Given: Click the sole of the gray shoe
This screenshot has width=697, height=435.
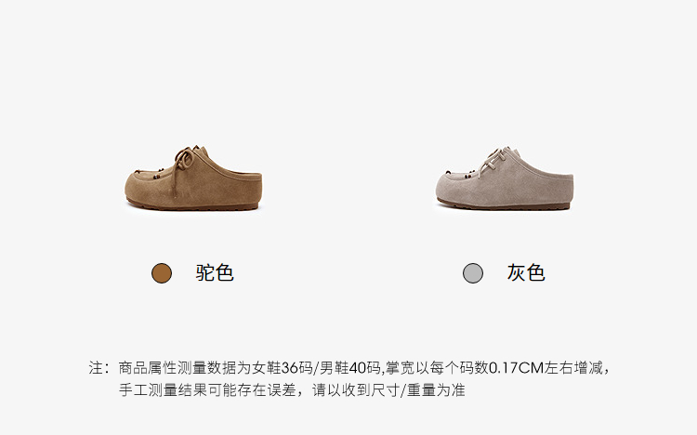Looking at the screenshot, I should coord(505,206).
